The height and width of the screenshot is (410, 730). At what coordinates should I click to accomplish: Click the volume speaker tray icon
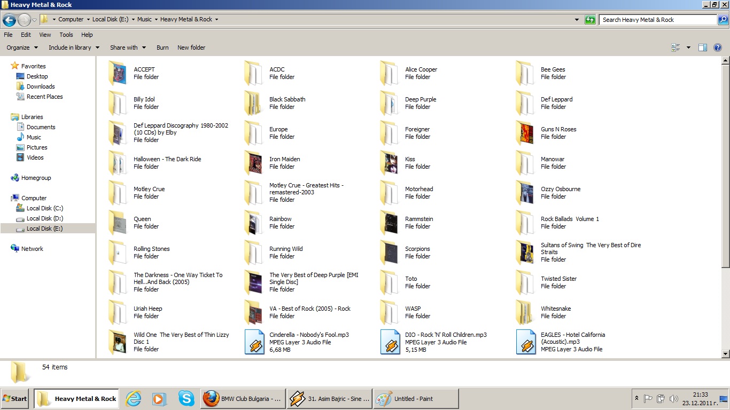[x=673, y=398]
